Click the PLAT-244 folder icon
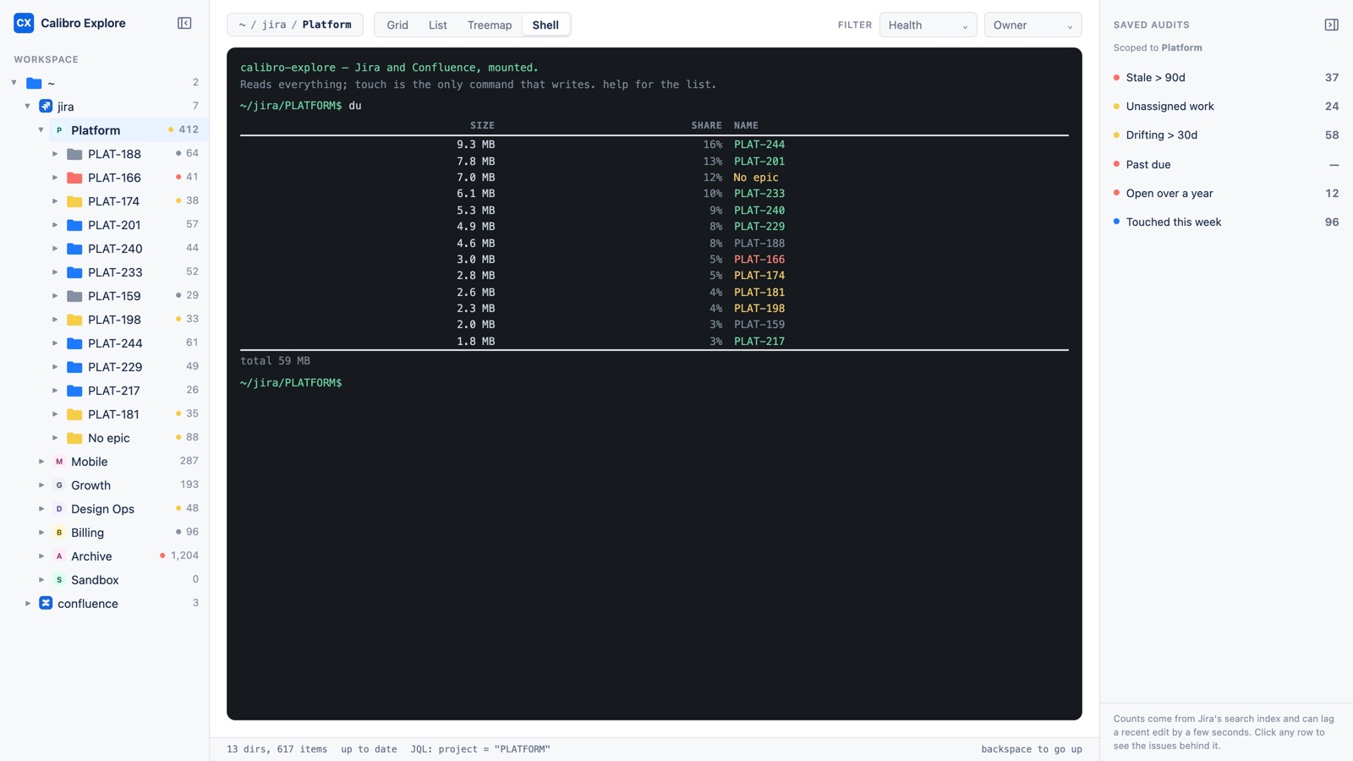This screenshot has width=1353, height=761. click(x=74, y=343)
